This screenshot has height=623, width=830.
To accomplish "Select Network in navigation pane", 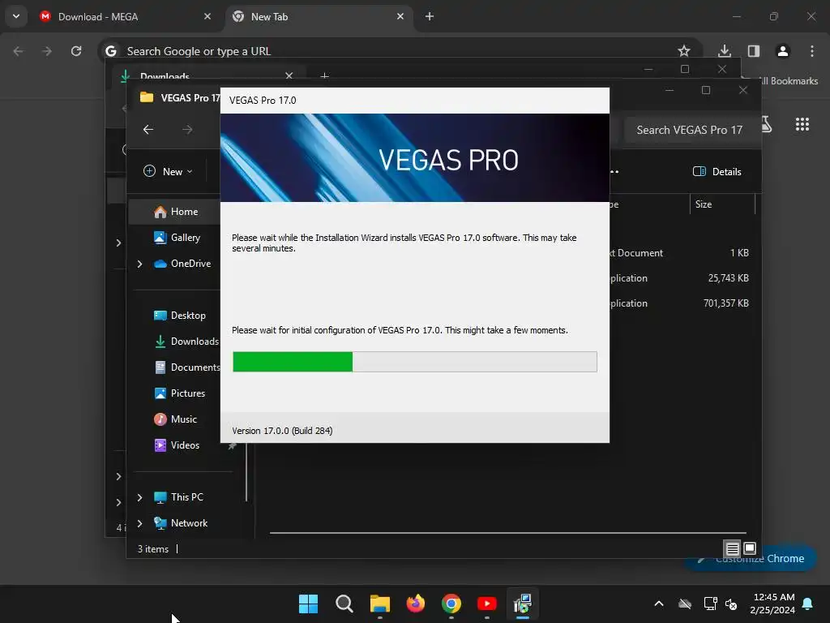I will tap(189, 523).
